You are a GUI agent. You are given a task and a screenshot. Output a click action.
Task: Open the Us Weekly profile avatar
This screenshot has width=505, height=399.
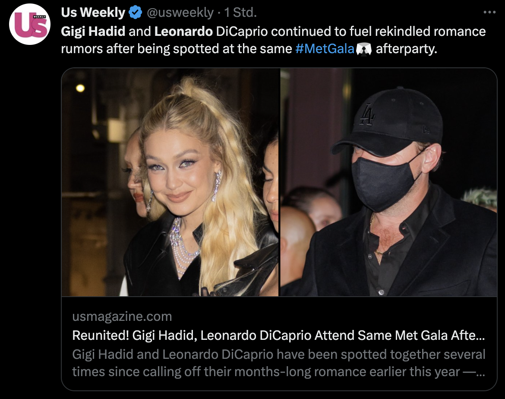30,24
